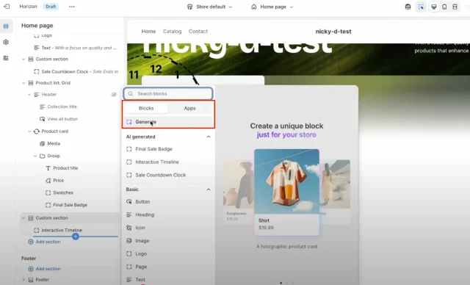Image resolution: width=470 pixels, height=285 pixels.
Task: Click the Page block icon
Action: click(x=129, y=267)
